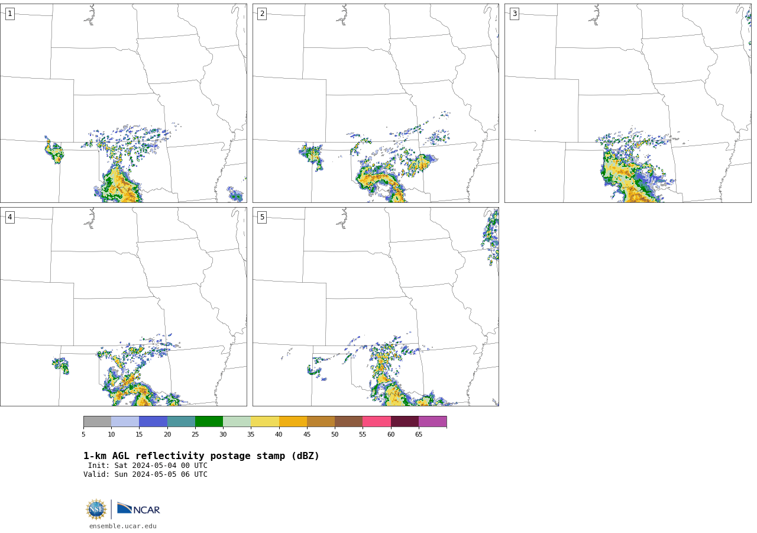Click the member number label '1'
The image size is (757, 533).
[9, 14]
